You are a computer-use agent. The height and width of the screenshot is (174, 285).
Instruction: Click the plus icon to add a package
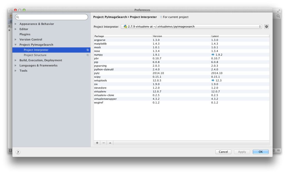pos(97,143)
